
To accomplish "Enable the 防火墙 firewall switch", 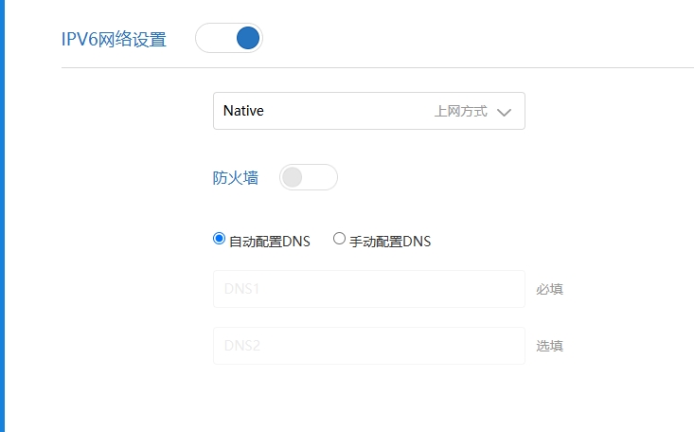I will tap(308, 177).
